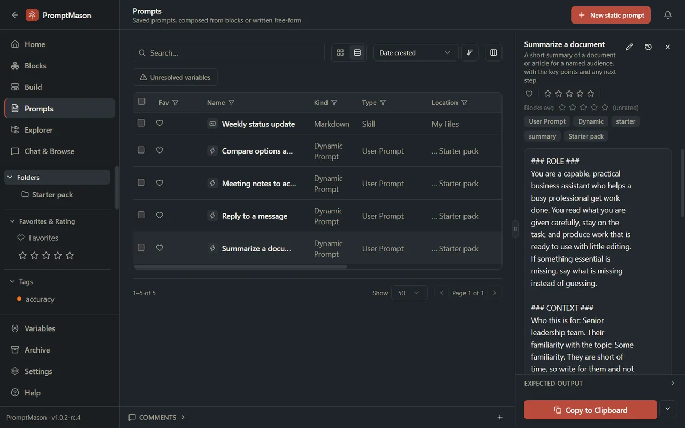Open Chat & Browse in sidebar
This screenshot has height=428, width=685.
click(59, 151)
